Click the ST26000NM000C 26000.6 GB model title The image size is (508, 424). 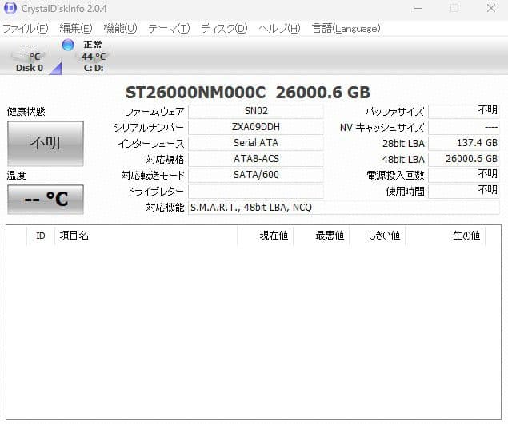coord(248,93)
